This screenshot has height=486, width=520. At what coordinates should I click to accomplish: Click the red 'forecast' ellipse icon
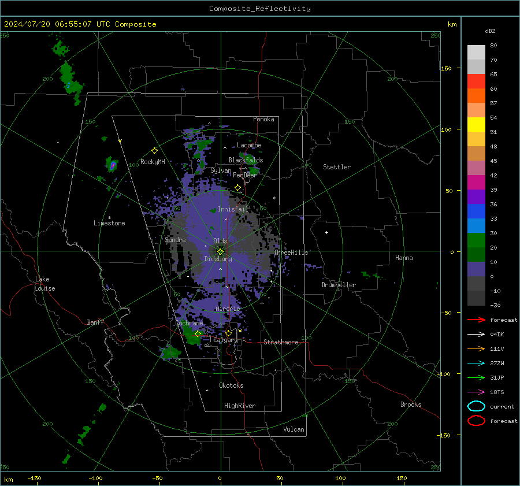pyautogui.click(x=476, y=421)
